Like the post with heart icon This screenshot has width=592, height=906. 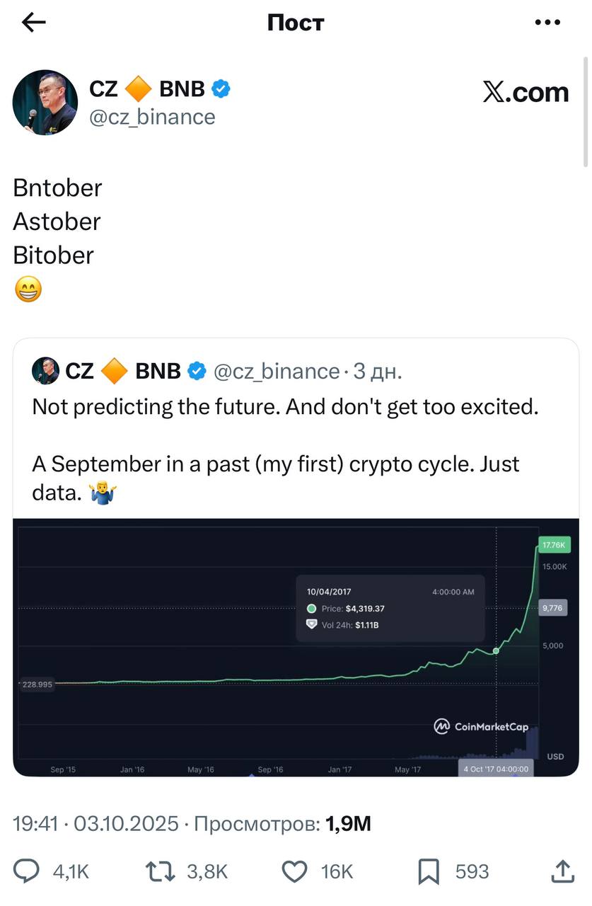(294, 871)
